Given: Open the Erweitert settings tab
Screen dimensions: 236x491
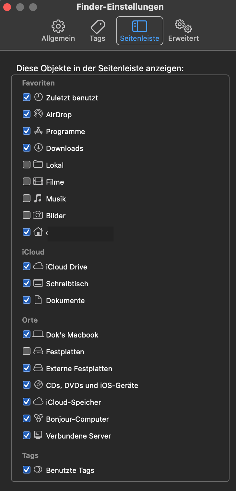Looking at the screenshot, I should 183,31.
